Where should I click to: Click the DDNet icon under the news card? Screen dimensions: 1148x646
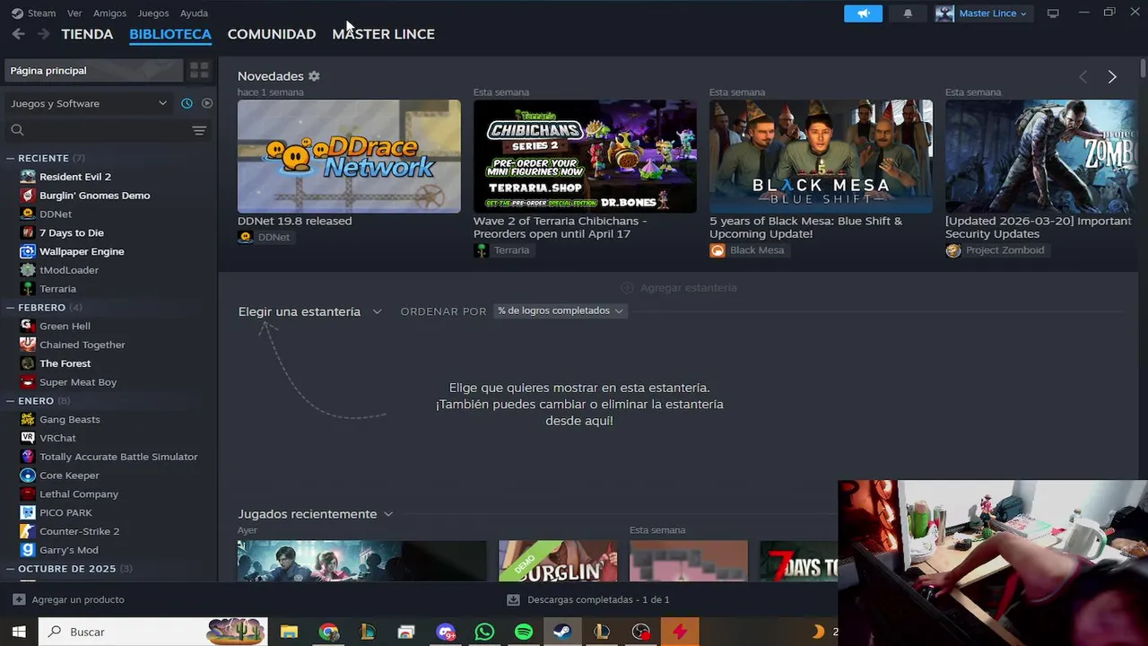245,238
